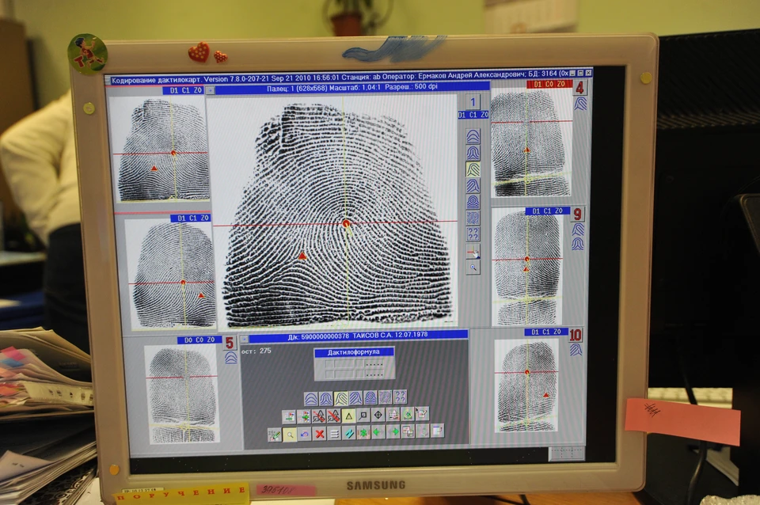Screen dimensions: 760x505
Task: Select the red X delete icon
Action: point(319,434)
